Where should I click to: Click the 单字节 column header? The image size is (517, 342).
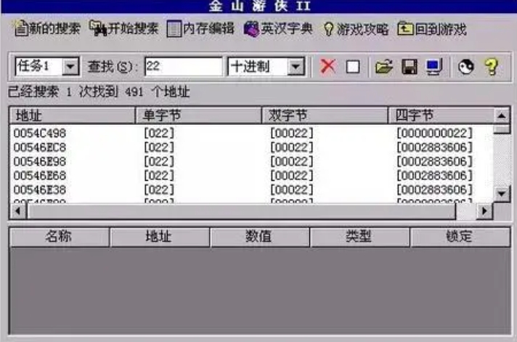click(198, 115)
